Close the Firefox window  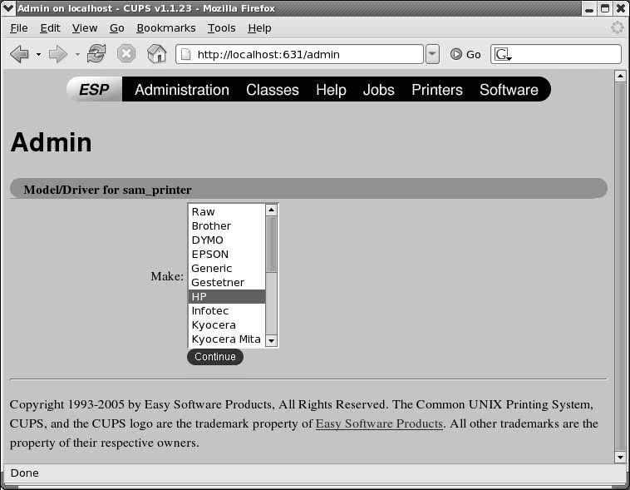[x=621, y=8]
